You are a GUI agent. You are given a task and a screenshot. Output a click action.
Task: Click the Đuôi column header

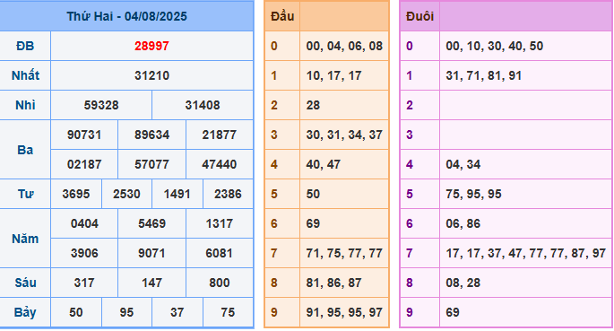tap(419, 16)
